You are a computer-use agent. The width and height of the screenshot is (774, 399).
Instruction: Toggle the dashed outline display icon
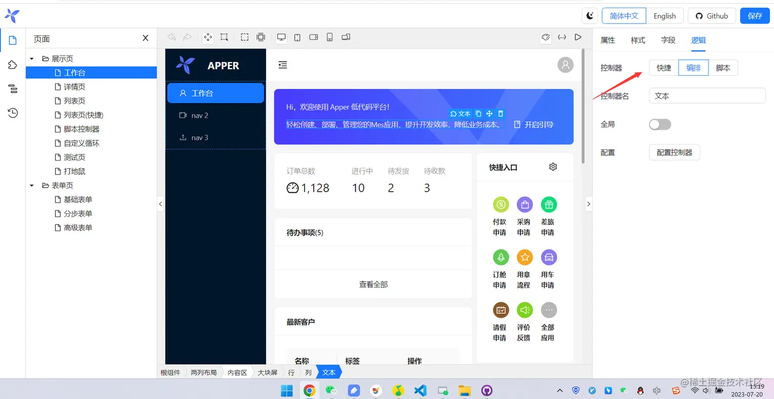[245, 37]
